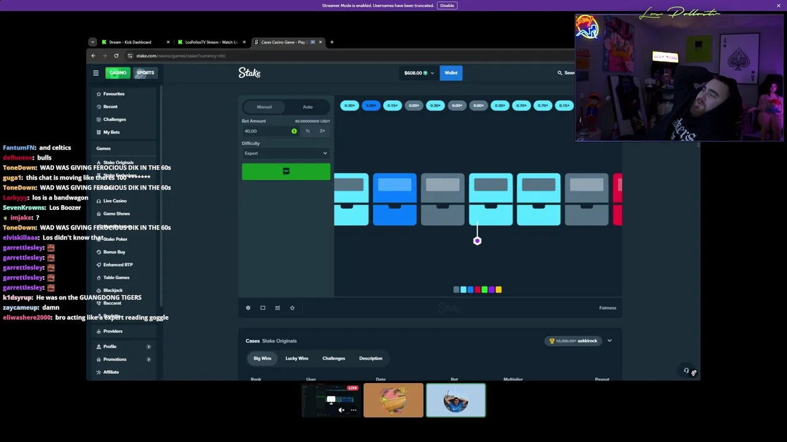Click the theatre mode rectangle icon
This screenshot has height=442, width=787.
[x=263, y=308]
